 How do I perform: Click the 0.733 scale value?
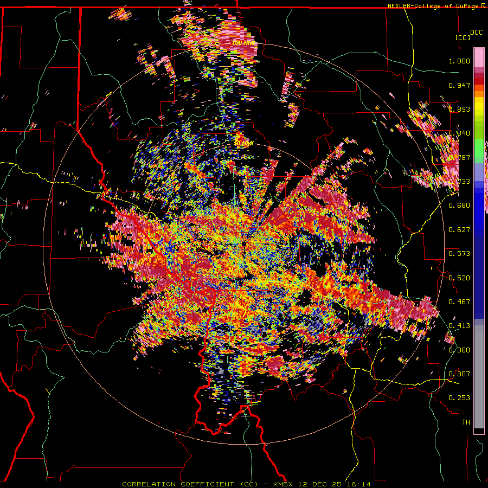pyautogui.click(x=459, y=182)
